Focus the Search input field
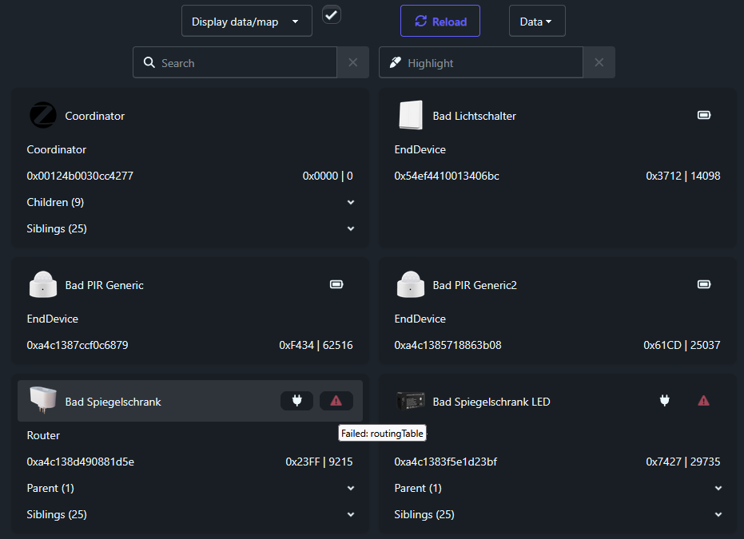The image size is (744, 539). coord(235,62)
